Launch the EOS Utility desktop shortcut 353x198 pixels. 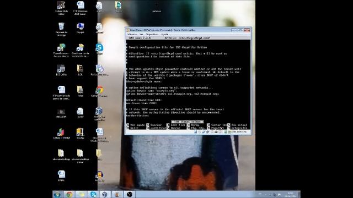tap(61, 70)
